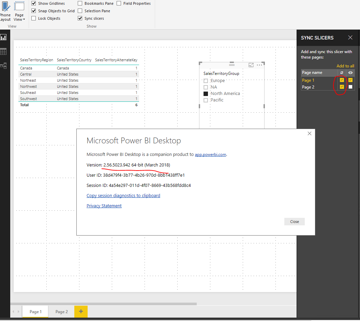This screenshot has width=360, height=321.
Task: Select the Central region table cell
Action: [x=26, y=74]
